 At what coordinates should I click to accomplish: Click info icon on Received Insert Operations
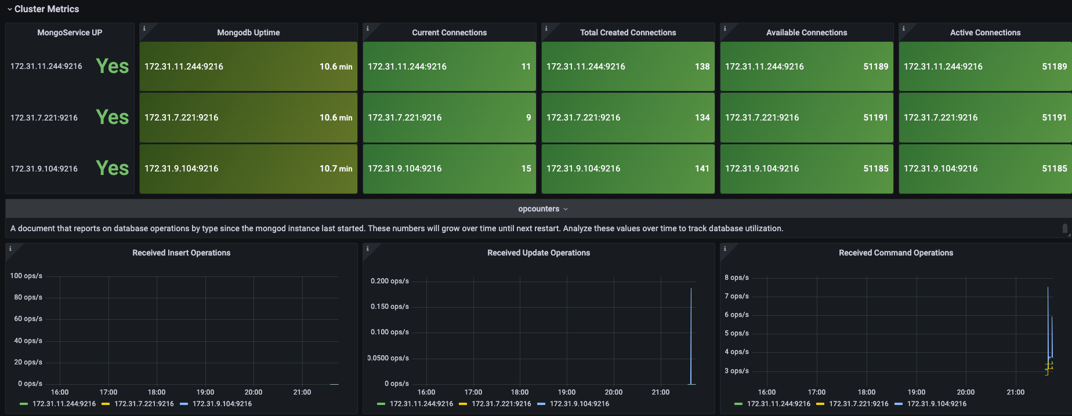[x=10, y=249]
